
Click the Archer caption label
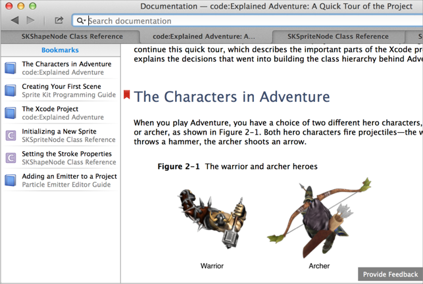(319, 266)
